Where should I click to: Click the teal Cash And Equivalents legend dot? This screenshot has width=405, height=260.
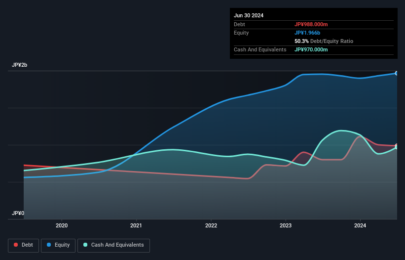coord(85,245)
